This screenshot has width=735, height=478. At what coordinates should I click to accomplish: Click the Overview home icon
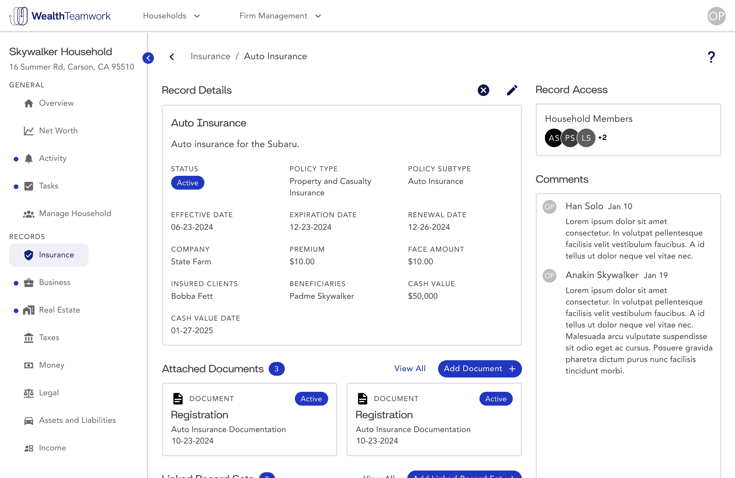pos(29,103)
